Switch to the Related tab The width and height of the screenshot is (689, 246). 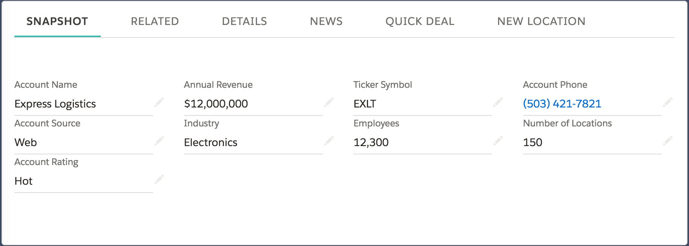tap(155, 22)
